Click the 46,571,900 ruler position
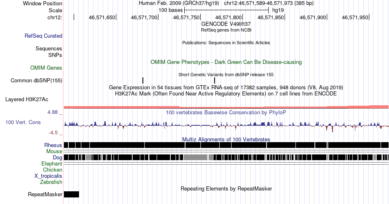 [x=313, y=17]
